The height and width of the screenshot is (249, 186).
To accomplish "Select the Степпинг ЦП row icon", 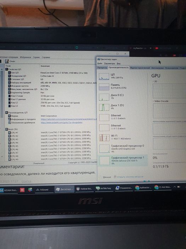I will coord(10,79).
